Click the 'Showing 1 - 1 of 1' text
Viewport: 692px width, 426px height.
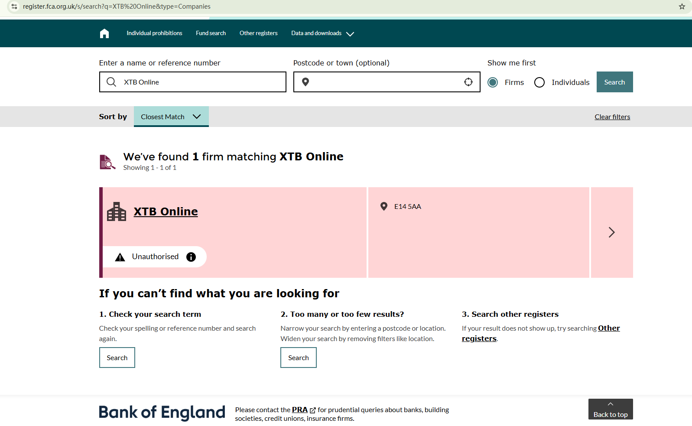pos(149,168)
